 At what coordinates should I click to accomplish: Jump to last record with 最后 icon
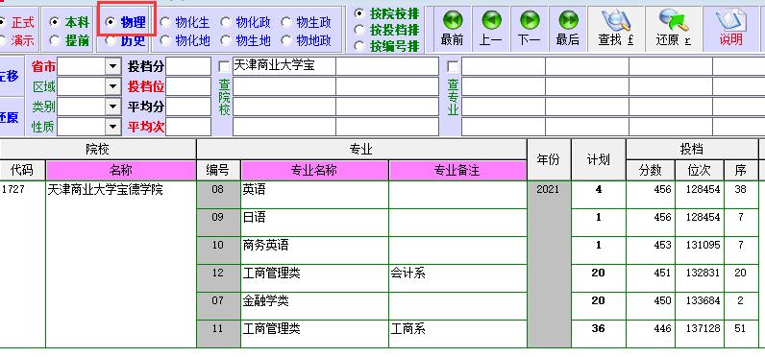tap(568, 29)
